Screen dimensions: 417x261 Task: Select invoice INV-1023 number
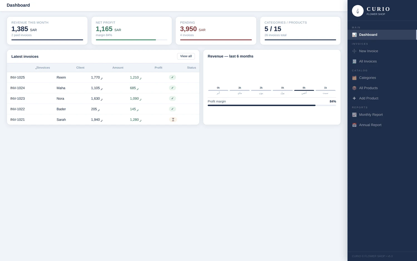[18, 99]
